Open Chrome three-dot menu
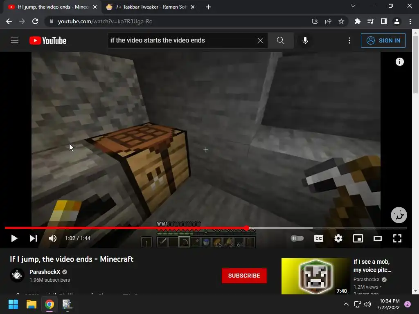 (410, 21)
